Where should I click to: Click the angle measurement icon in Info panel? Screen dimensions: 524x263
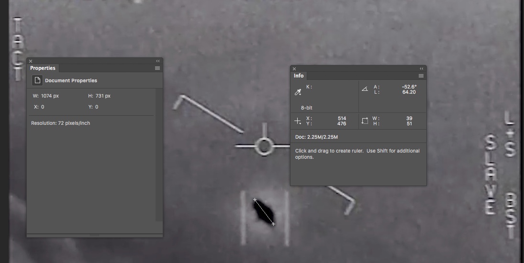(x=365, y=89)
